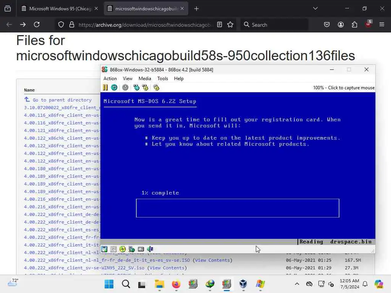Click the Firefox Search box
The width and height of the screenshot is (391, 293).
pos(274,25)
